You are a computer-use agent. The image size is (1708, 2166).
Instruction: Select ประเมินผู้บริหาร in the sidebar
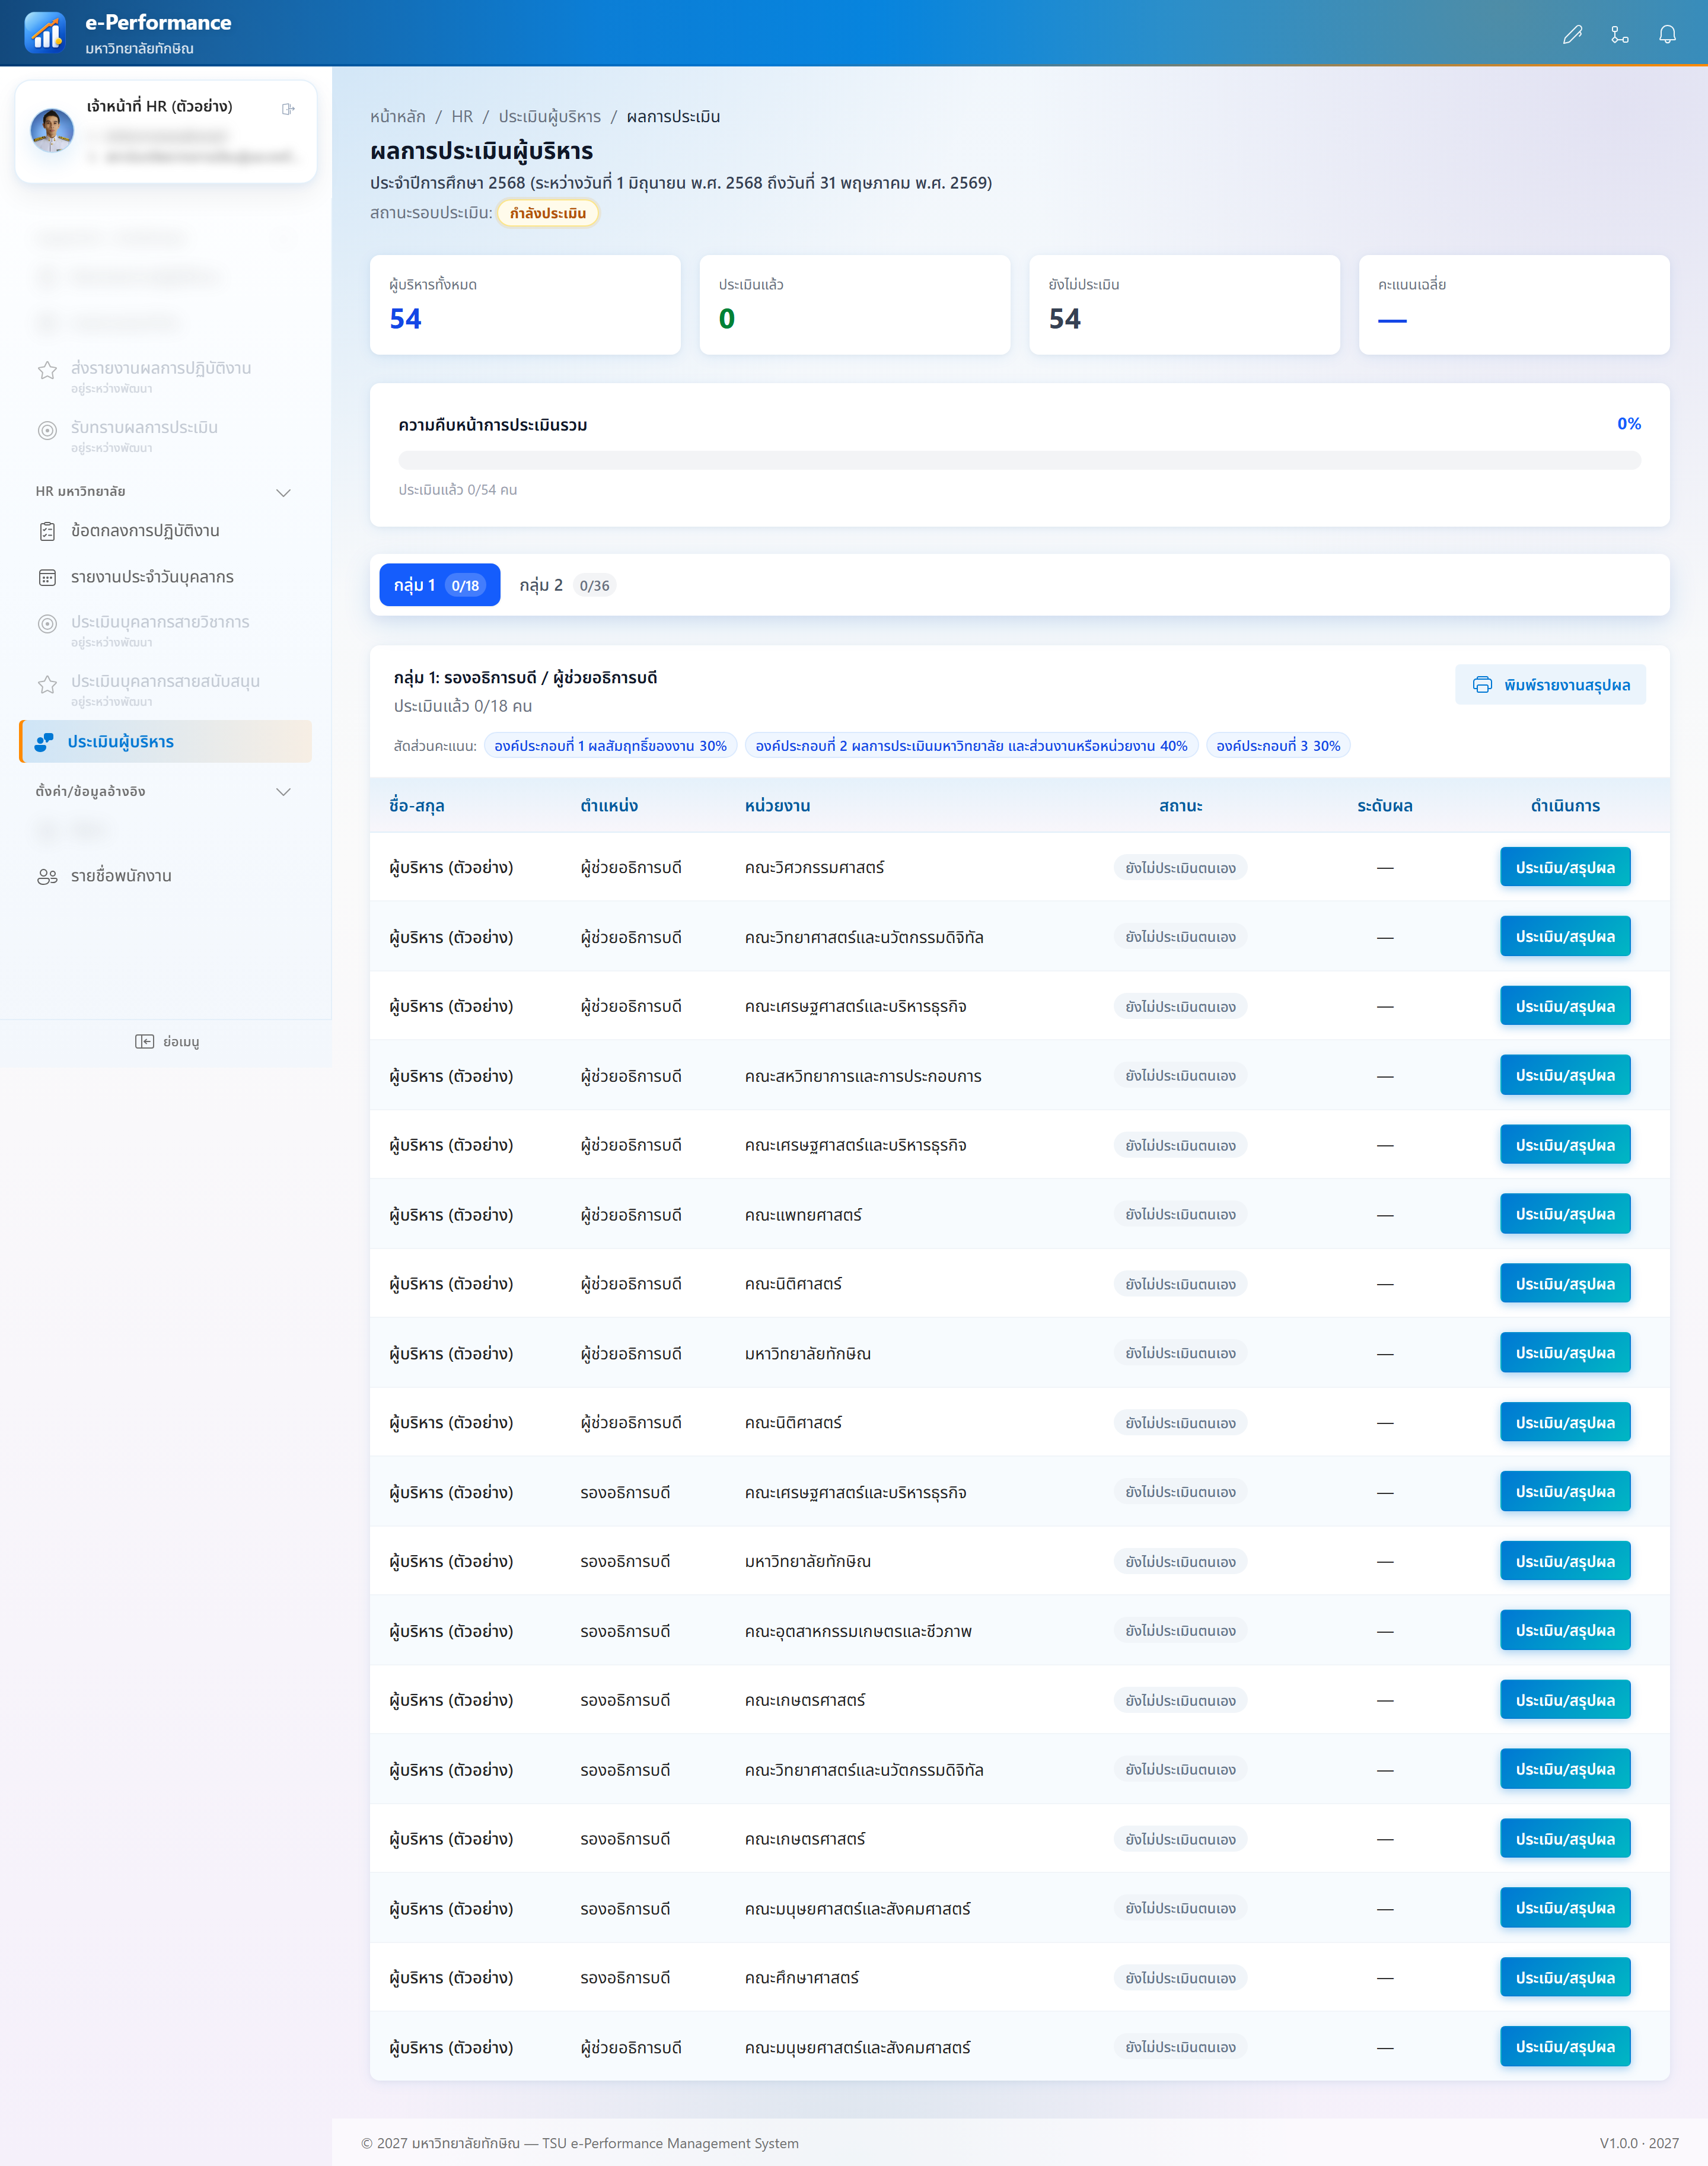point(165,741)
